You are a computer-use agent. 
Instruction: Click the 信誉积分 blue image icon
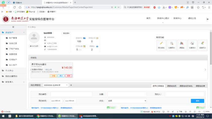[x=84, y=38]
